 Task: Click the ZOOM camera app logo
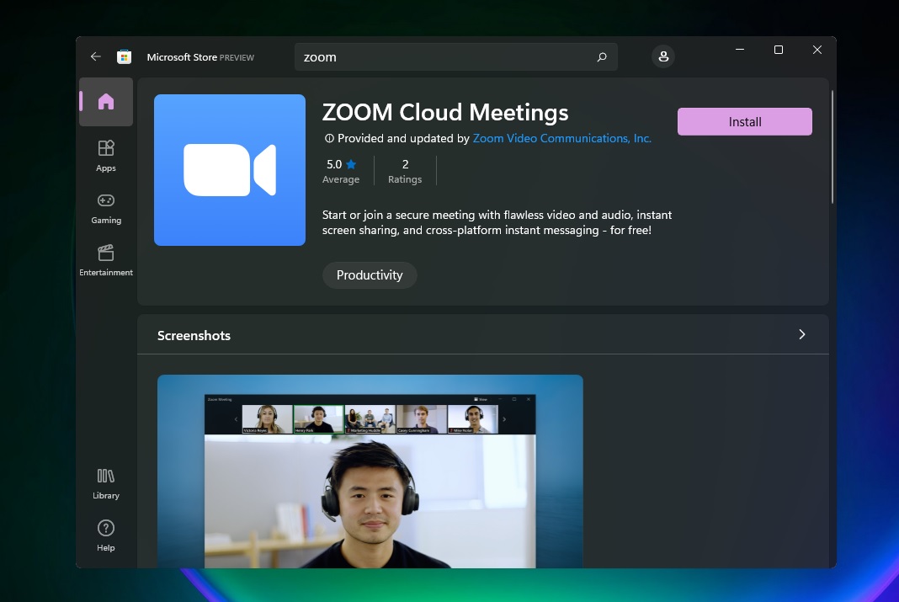tap(230, 170)
